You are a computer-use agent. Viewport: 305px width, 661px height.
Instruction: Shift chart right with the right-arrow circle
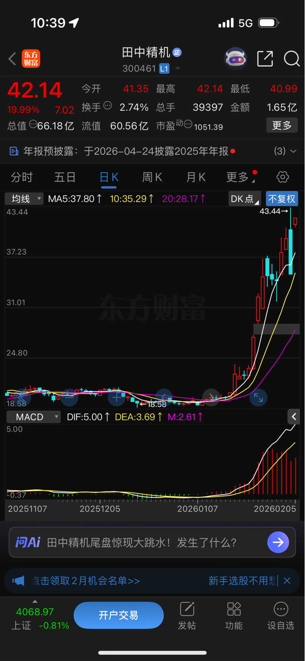[211, 397]
